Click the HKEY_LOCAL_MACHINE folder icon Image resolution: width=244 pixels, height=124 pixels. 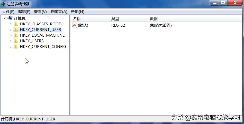click(16, 35)
